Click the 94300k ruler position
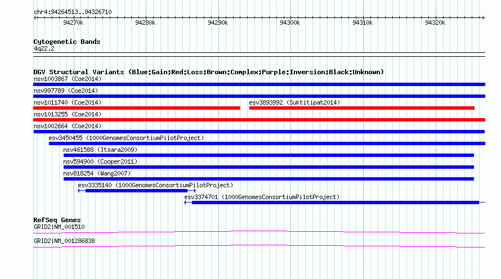Viewport: 501px width, 279px height. point(290,22)
